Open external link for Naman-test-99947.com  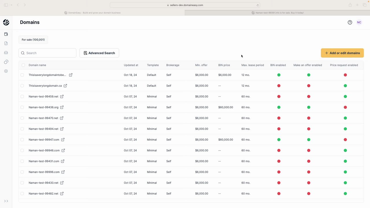63,140
